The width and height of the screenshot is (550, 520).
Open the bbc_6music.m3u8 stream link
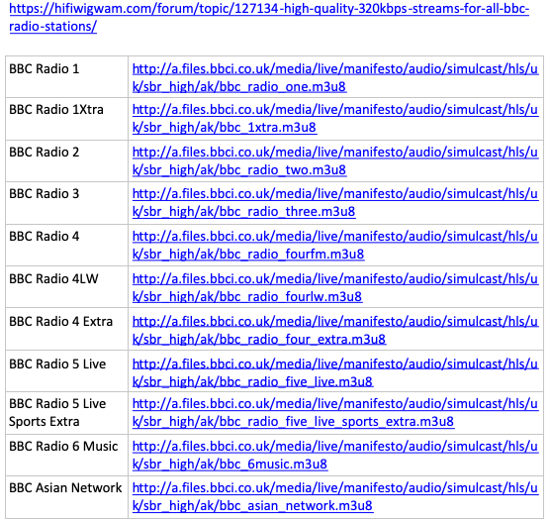click(x=335, y=455)
